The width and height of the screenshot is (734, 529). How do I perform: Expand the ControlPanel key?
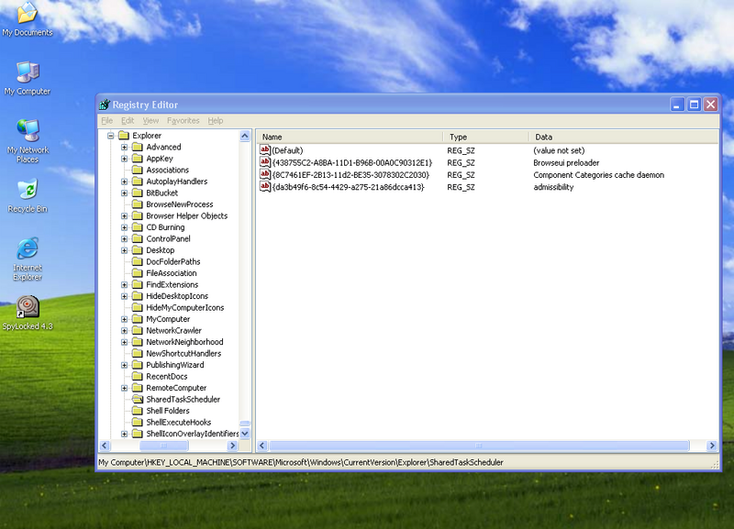point(124,239)
